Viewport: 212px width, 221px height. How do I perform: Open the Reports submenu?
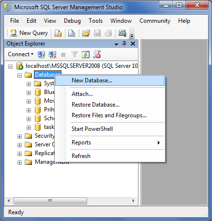pyautogui.click(x=110, y=142)
